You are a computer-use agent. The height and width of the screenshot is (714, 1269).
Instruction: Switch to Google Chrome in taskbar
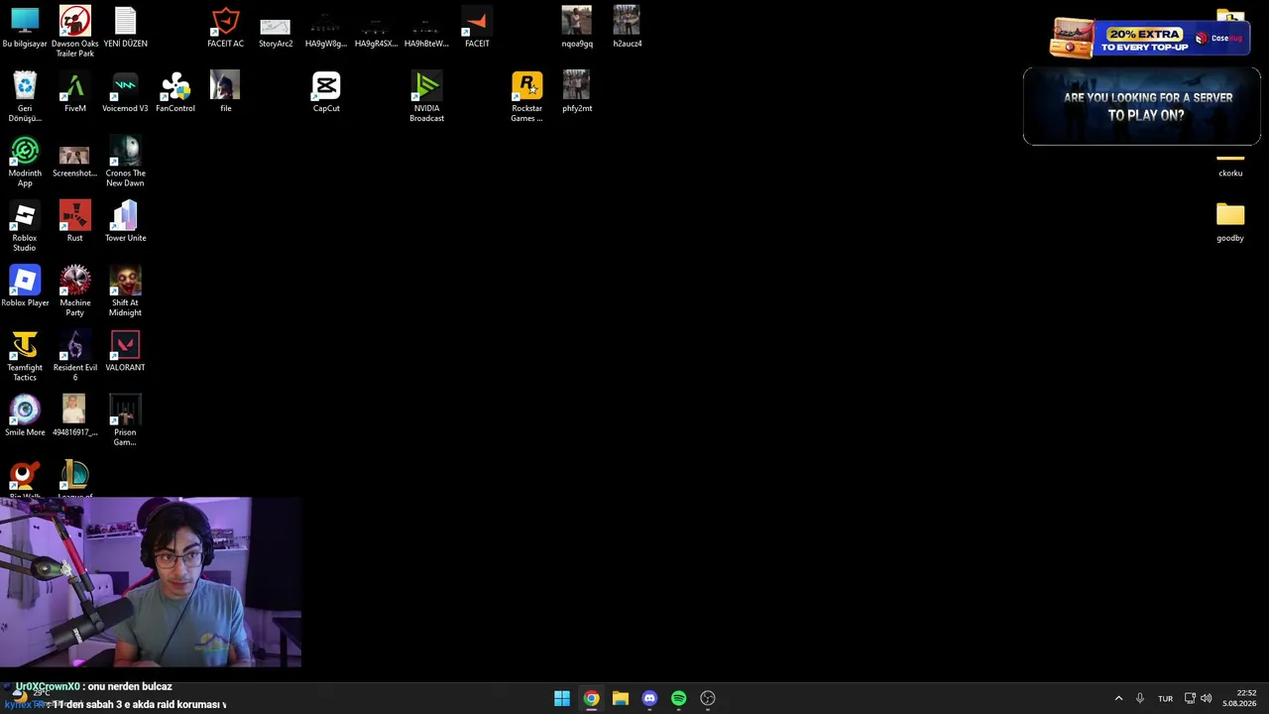coord(591,698)
